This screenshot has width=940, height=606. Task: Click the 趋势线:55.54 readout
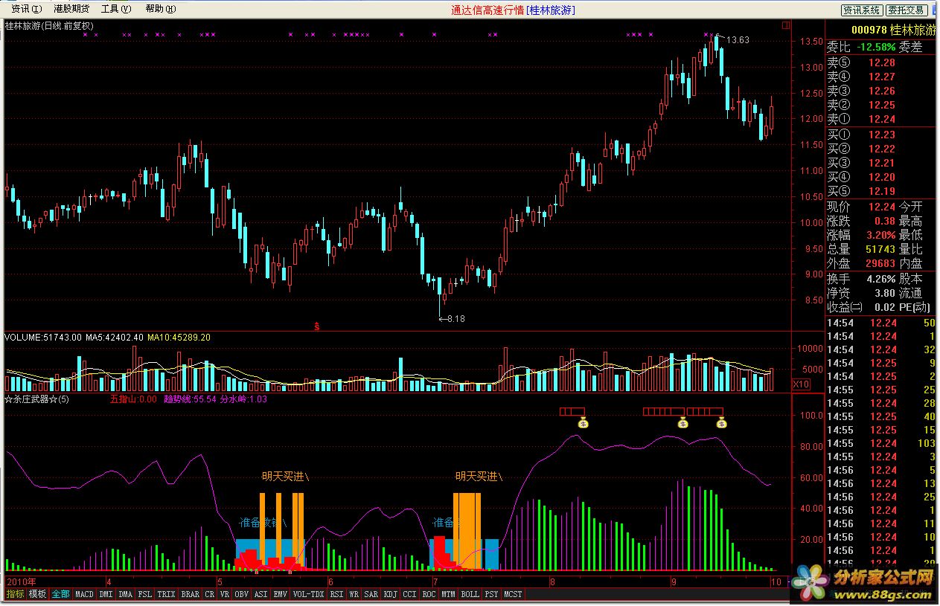click(191, 399)
